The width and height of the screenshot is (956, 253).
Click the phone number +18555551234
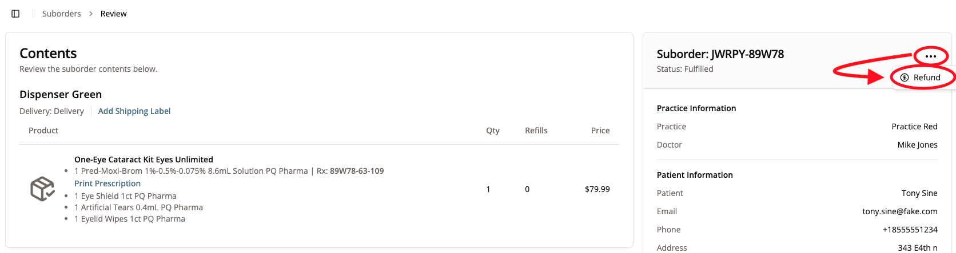[910, 230]
